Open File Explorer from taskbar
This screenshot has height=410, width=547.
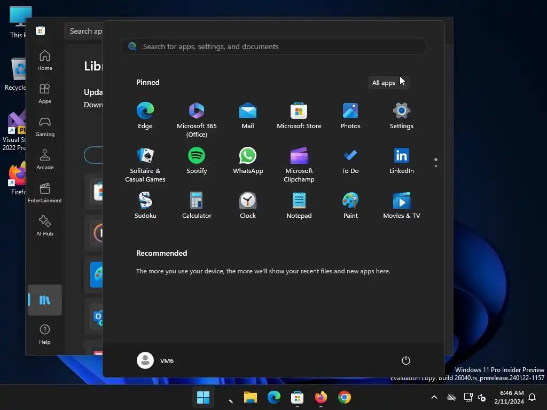pyautogui.click(x=250, y=397)
